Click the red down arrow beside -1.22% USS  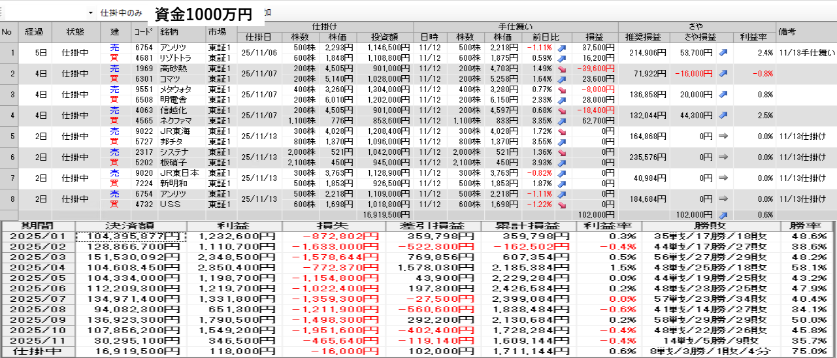pos(560,204)
